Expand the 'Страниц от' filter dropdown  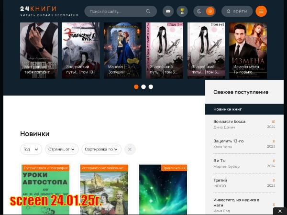(62, 149)
